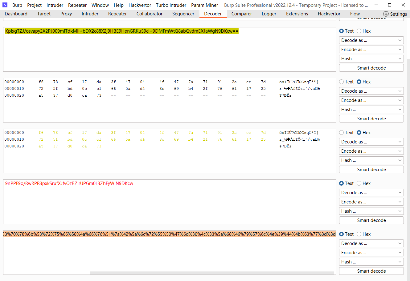This screenshot has width=410, height=281.
Task: Open the Project menu
Action: [x=34, y=5]
